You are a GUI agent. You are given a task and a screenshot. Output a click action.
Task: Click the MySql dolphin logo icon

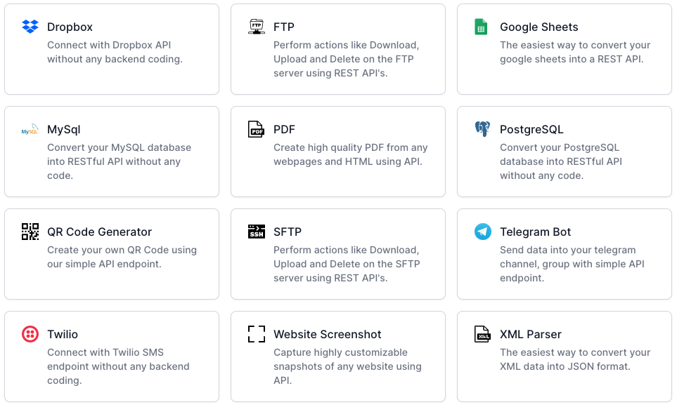30,129
